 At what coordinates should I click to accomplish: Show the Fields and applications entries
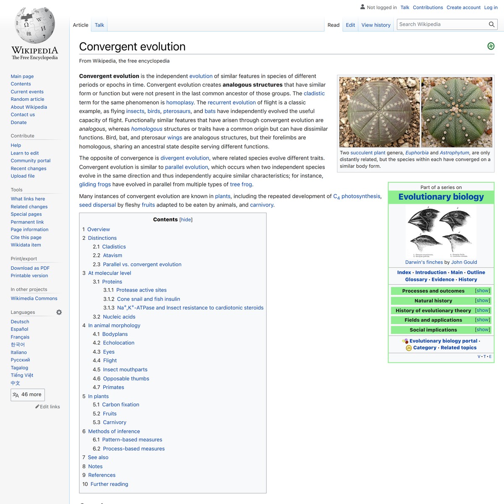pos(482,320)
